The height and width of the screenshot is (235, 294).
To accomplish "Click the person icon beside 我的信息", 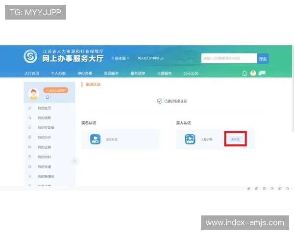I will tap(29, 117).
